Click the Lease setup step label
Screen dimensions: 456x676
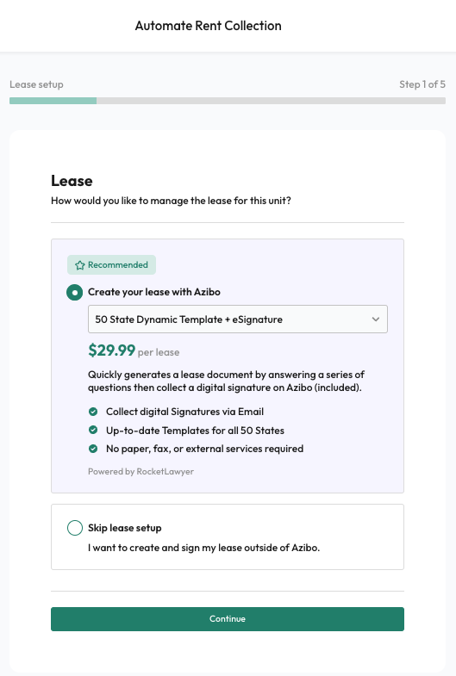[x=37, y=84]
